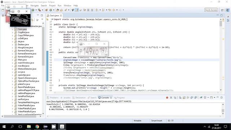This screenshot has width=231, height=130.
Task: Maximize the Cevir.java editor area
Action: tap(222, 15)
